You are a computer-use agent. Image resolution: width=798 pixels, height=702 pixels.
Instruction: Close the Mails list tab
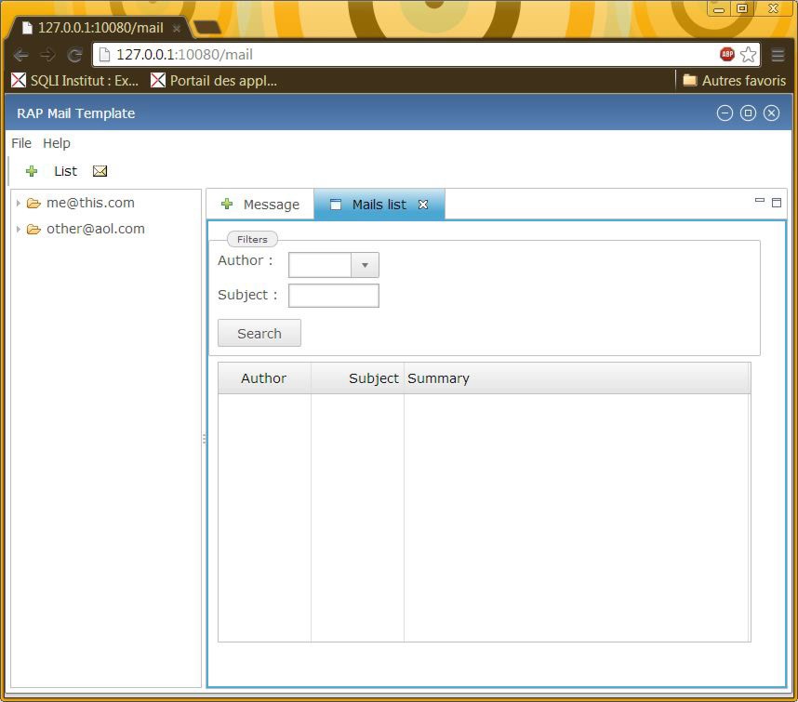tap(423, 205)
